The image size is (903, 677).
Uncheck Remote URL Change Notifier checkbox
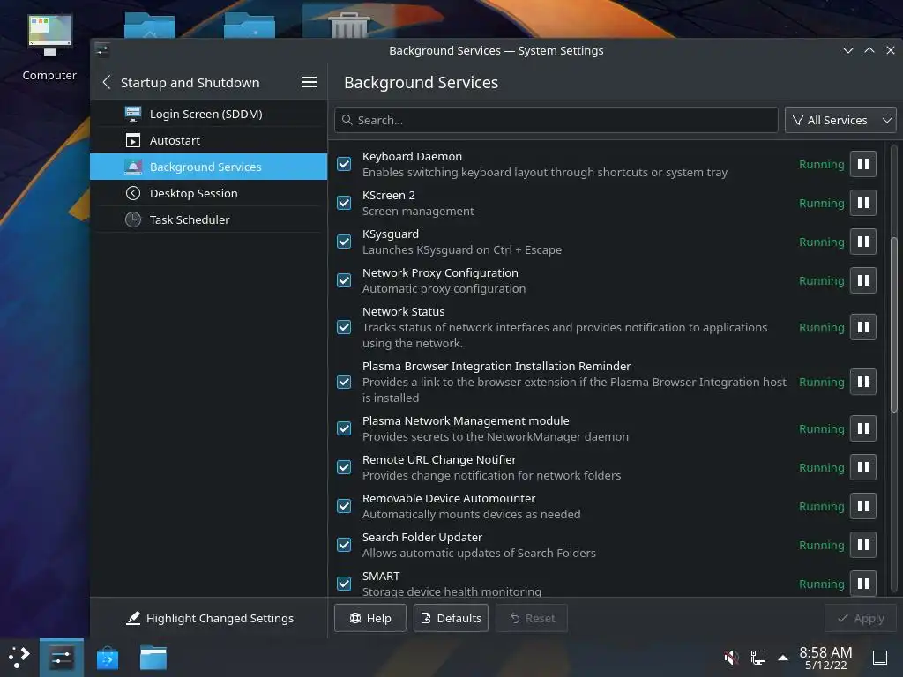[x=344, y=467]
